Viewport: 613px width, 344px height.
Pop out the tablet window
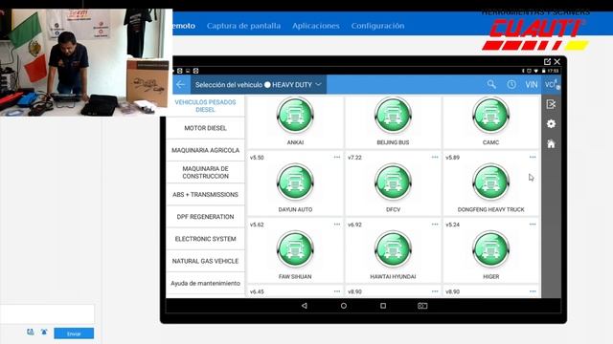(x=547, y=61)
